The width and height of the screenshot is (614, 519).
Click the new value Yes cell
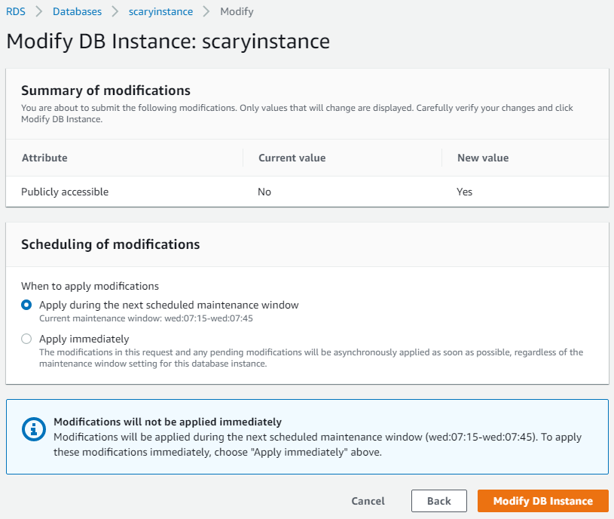(x=464, y=192)
